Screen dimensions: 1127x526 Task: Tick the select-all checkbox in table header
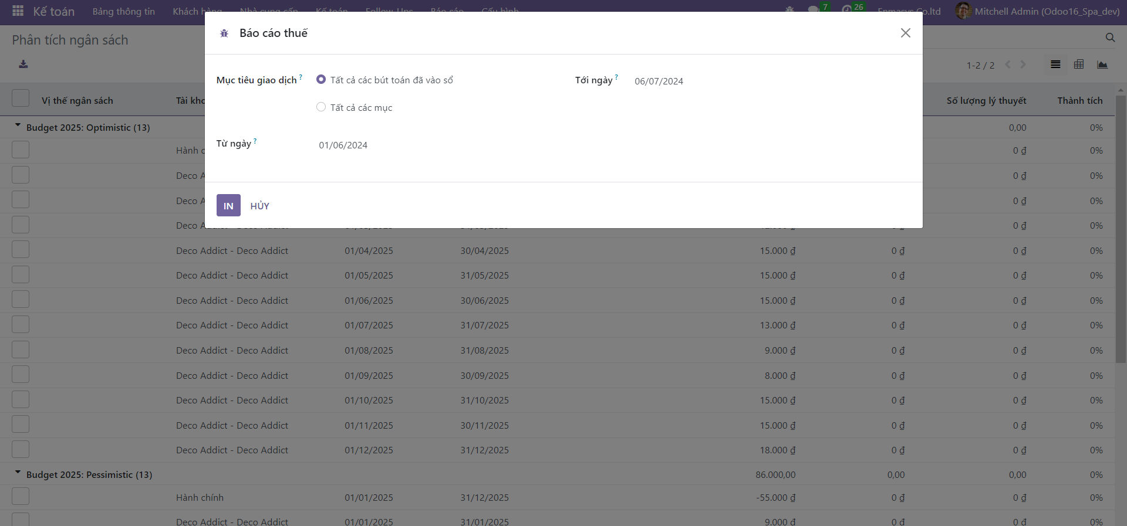point(21,99)
